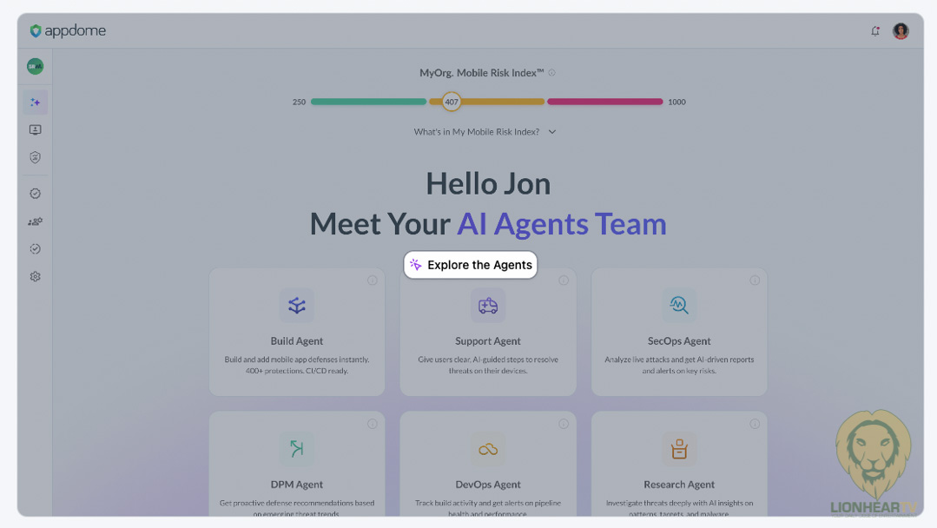The width and height of the screenshot is (937, 528).
Task: Click the Support Agent ambulance icon
Action: (x=488, y=306)
